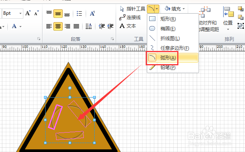
Task: Click the bring to front icon
Action: coord(241,9)
